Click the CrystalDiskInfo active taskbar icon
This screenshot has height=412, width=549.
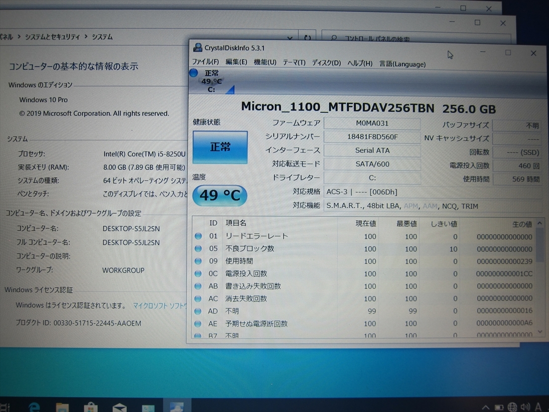[x=177, y=406]
